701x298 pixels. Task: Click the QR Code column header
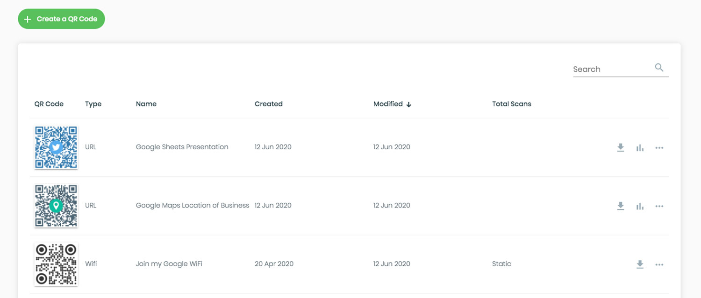(49, 104)
